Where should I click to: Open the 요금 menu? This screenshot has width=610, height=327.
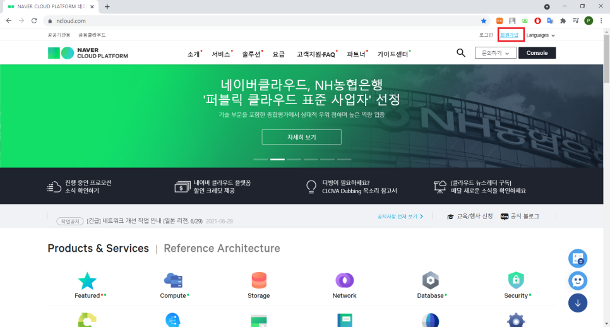(278, 54)
